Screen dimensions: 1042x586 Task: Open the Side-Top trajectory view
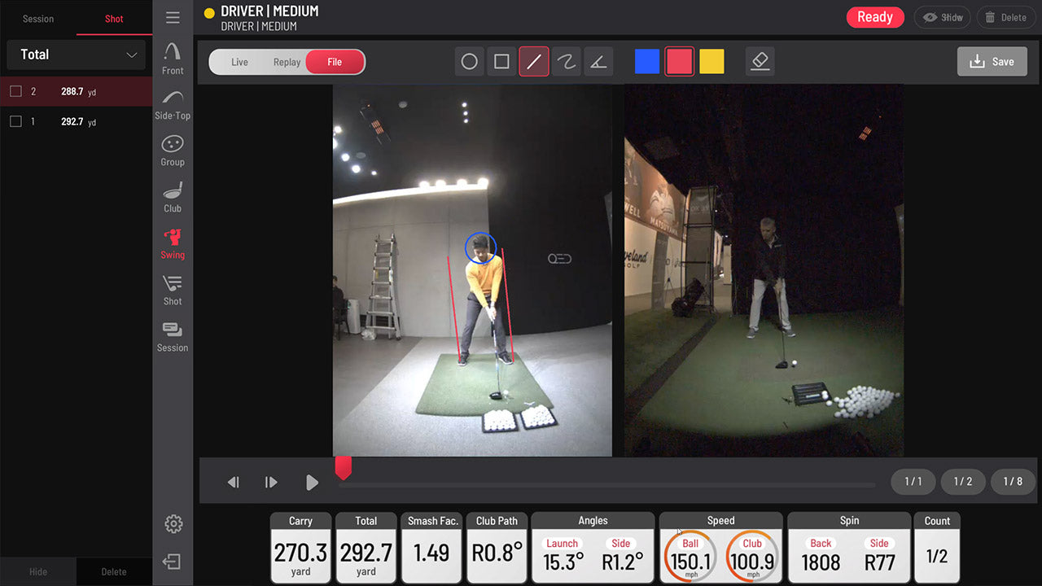point(173,104)
